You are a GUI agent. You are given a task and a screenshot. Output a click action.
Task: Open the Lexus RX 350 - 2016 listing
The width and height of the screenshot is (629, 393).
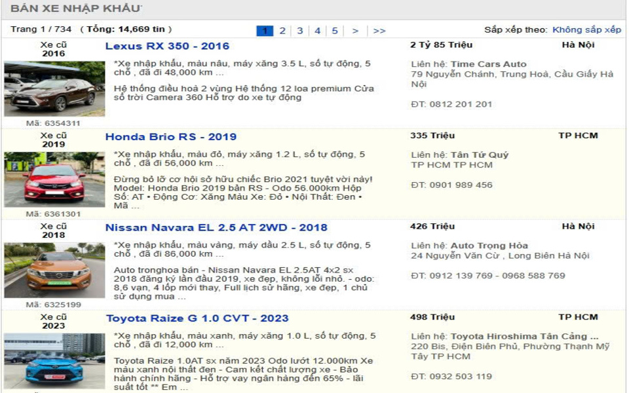point(167,46)
